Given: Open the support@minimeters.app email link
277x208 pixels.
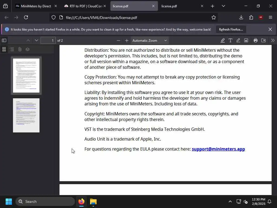Looking at the screenshot, I should coord(218,149).
